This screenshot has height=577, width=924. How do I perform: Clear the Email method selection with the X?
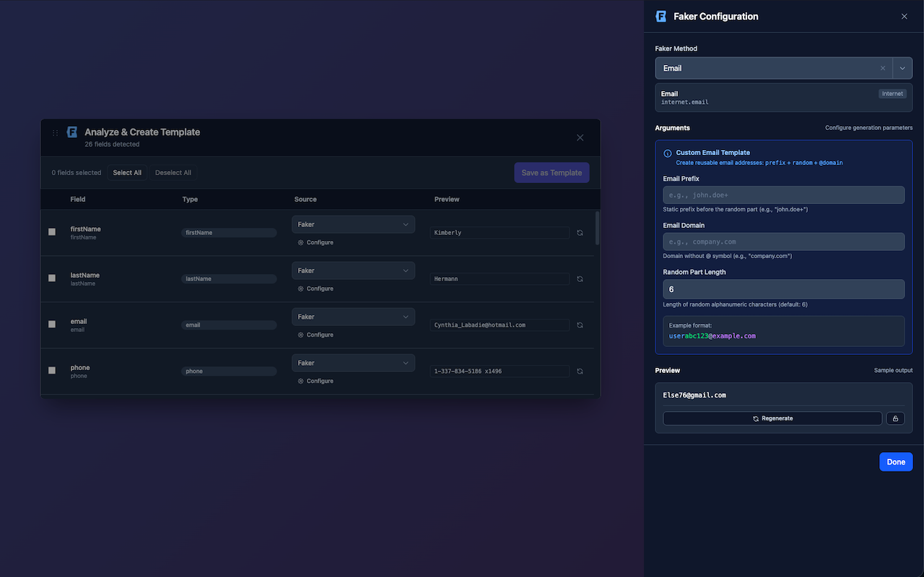pos(882,68)
